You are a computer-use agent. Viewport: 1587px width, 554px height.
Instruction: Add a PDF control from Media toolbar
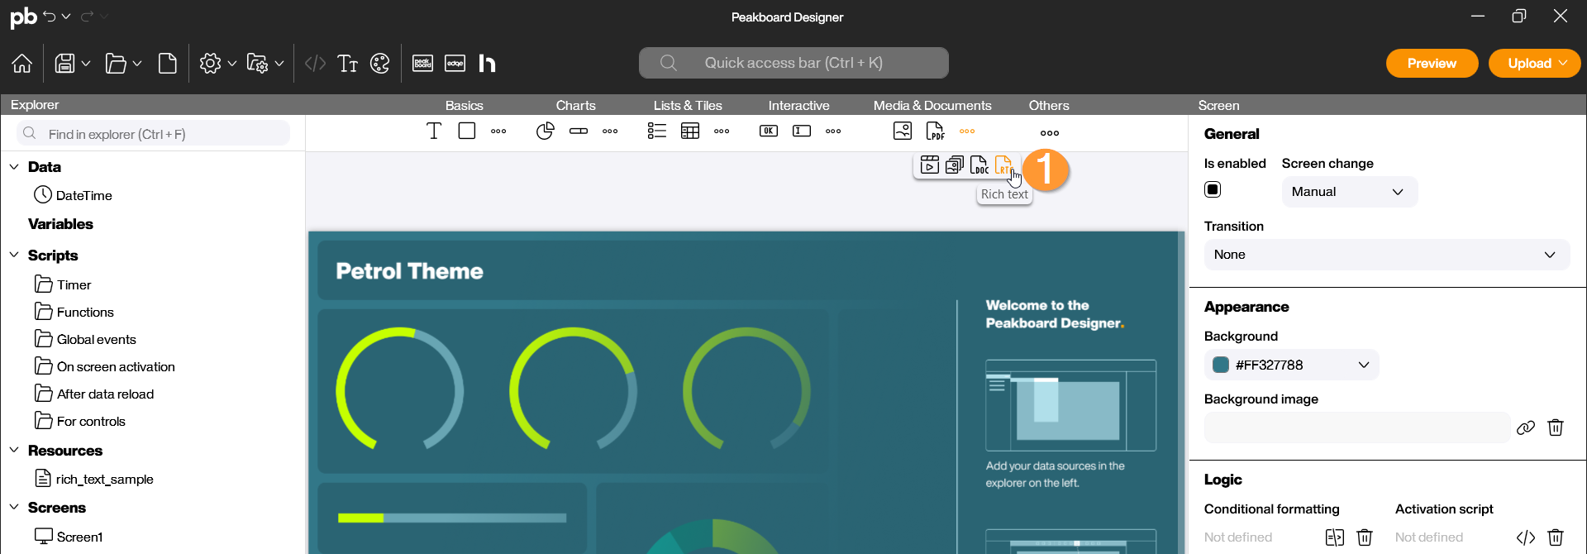(x=935, y=131)
